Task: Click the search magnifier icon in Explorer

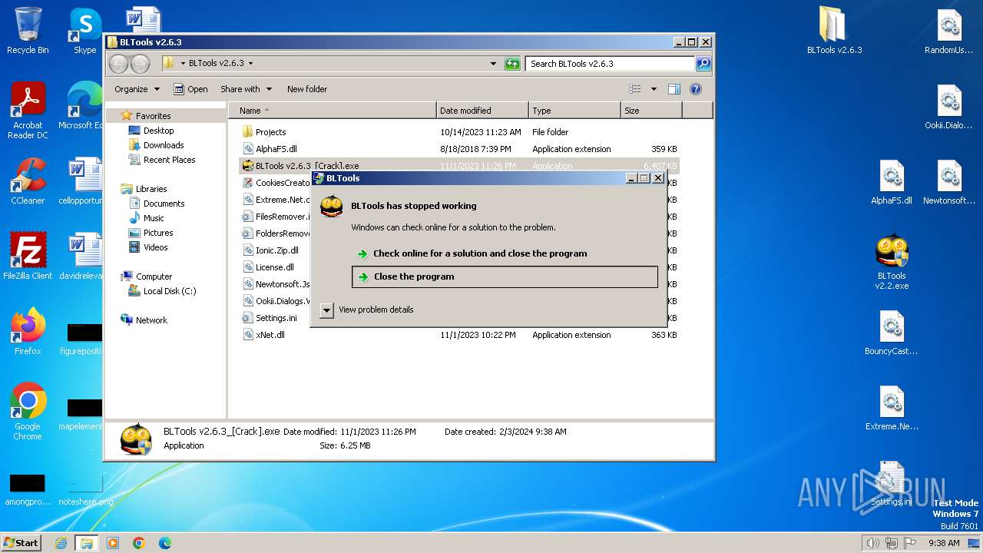Action: point(703,64)
